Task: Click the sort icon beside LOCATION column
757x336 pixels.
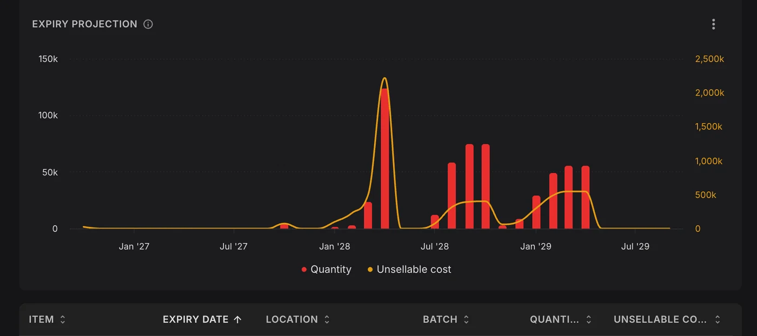Action: click(x=327, y=319)
